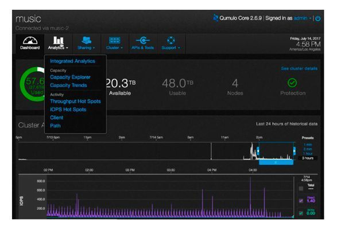This screenshot has height=230, width=337.
Task: Click the 03 PM tick on the detail timeline
Action: click(x=130, y=170)
